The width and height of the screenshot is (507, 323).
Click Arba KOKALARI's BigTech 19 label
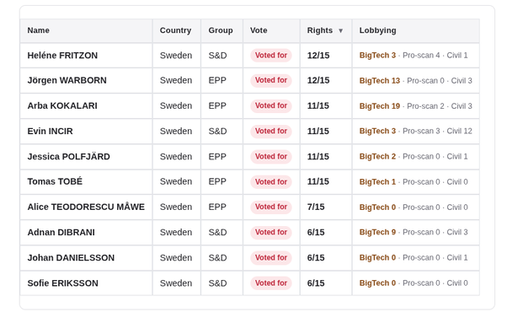[380, 105]
